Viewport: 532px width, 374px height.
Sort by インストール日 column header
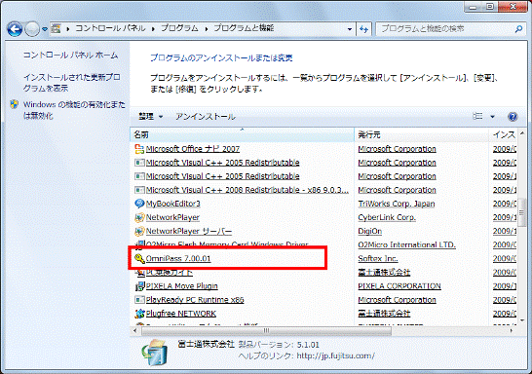point(504,134)
